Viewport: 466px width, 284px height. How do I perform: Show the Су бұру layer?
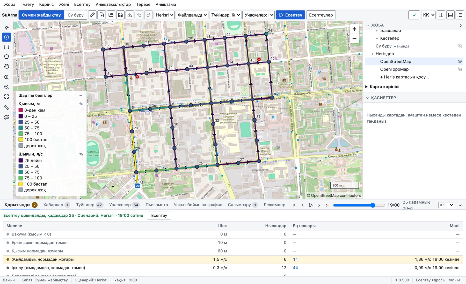click(x=460, y=46)
